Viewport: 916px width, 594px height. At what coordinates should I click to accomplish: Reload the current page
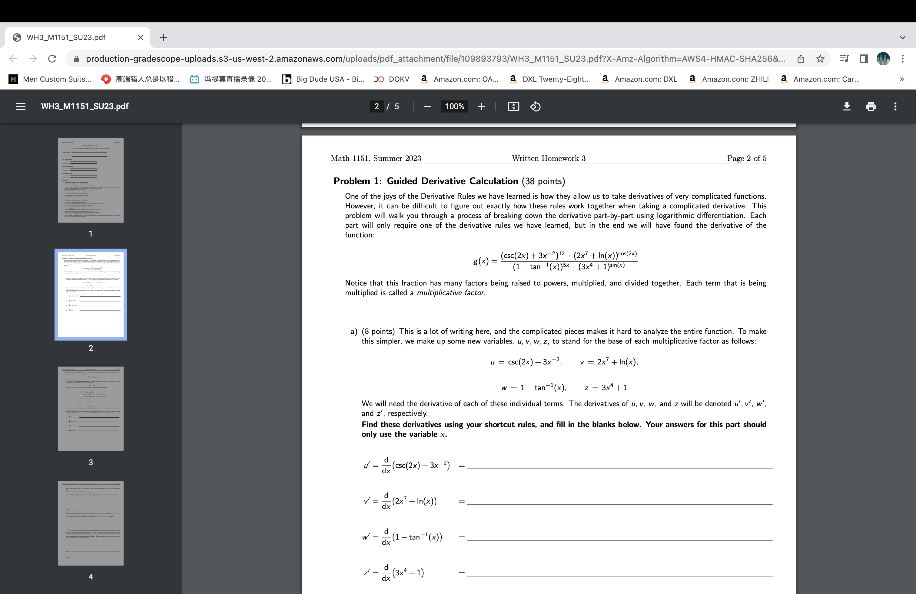[52, 58]
